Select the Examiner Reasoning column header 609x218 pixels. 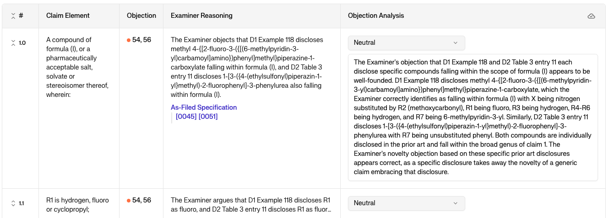coord(201,16)
